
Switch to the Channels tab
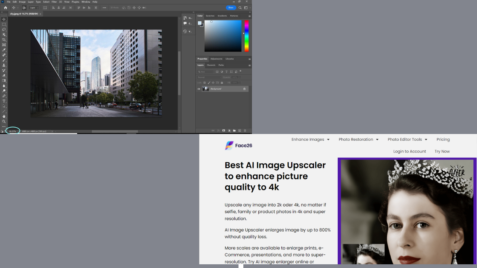click(x=211, y=65)
